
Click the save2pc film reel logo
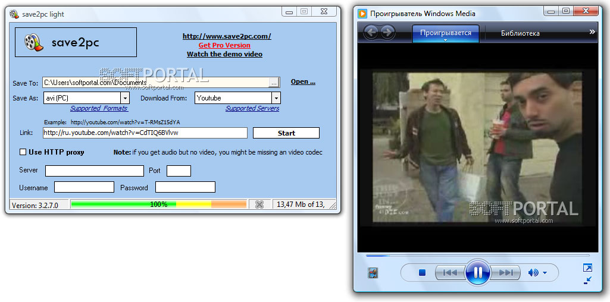[33, 42]
